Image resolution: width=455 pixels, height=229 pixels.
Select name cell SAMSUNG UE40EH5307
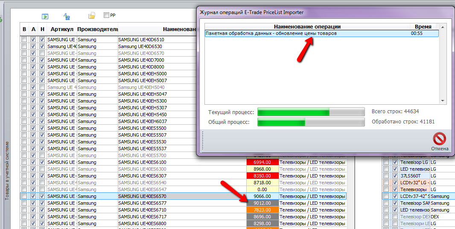point(157,108)
